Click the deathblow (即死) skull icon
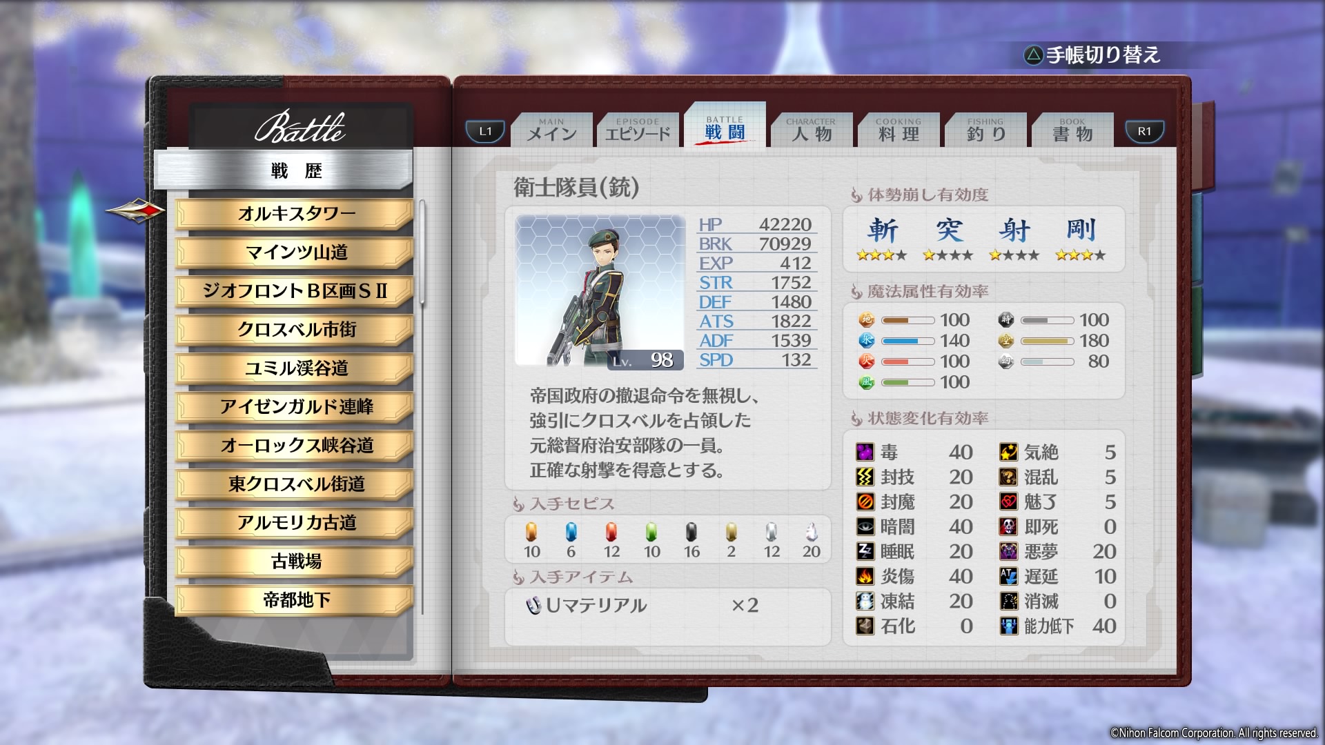The width and height of the screenshot is (1325, 745). click(1008, 527)
